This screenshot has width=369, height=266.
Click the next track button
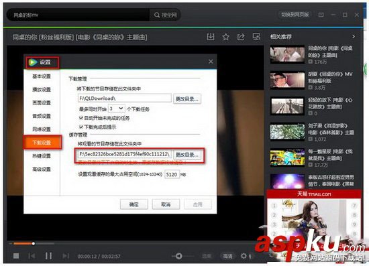66,256
